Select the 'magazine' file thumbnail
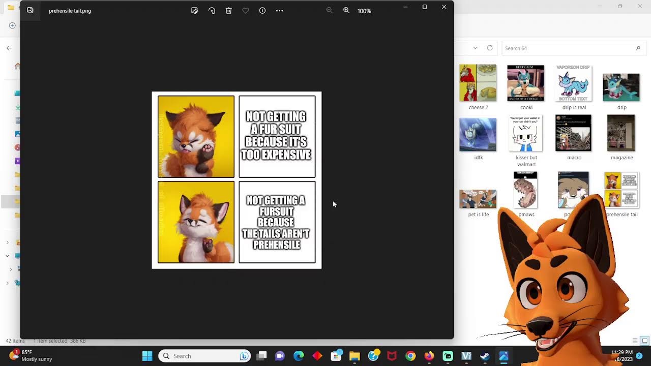Screen dimensions: 651x366 click(x=621, y=133)
